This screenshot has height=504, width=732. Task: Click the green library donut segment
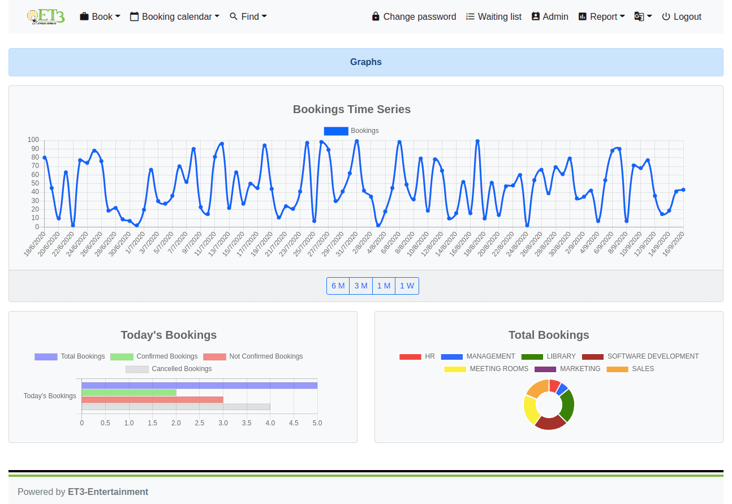pyautogui.click(x=568, y=405)
